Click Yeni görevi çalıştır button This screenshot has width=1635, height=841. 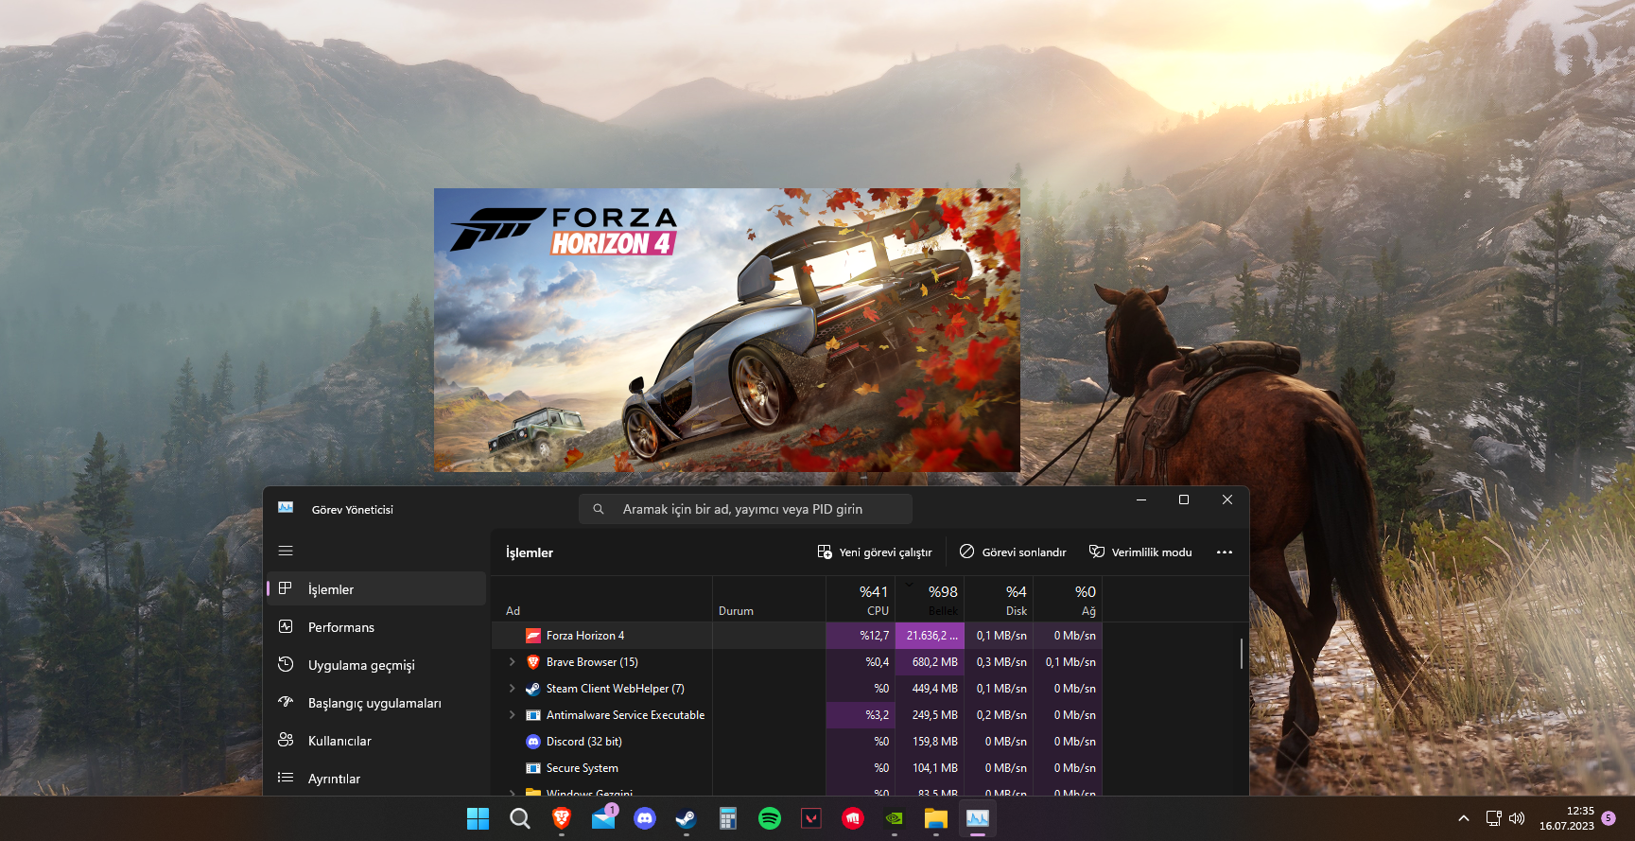(x=875, y=552)
